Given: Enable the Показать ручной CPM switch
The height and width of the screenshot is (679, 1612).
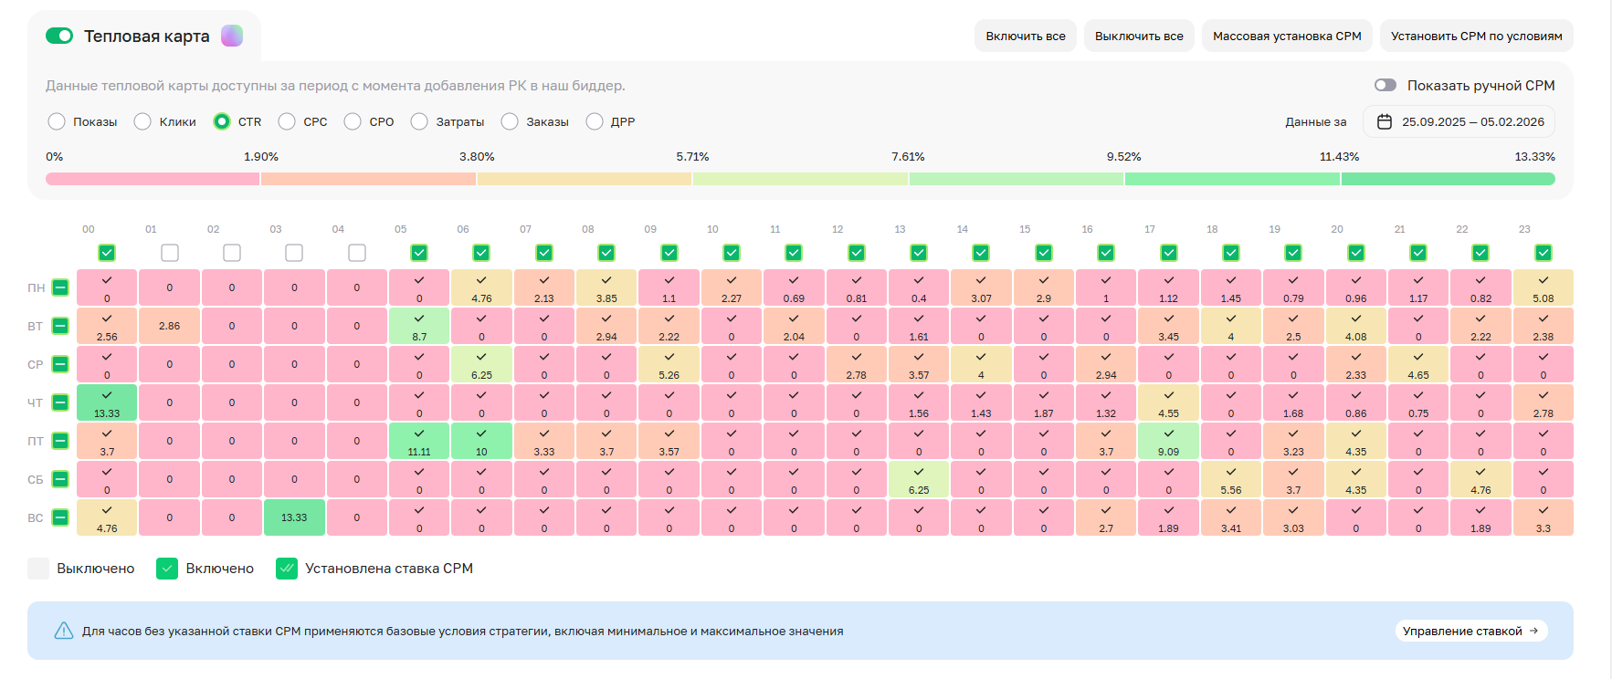Looking at the screenshot, I should click(1385, 85).
